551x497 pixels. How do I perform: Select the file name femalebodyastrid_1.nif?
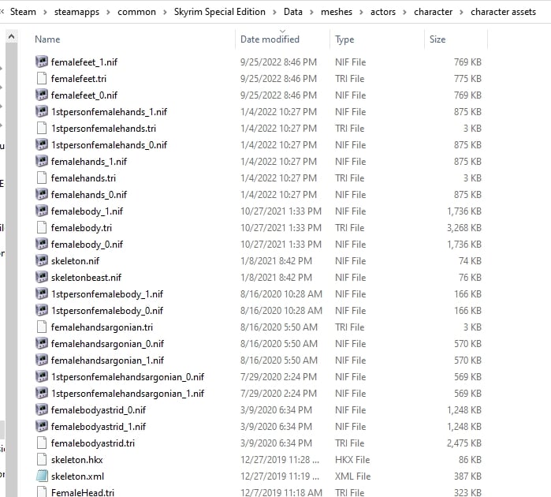click(x=99, y=426)
